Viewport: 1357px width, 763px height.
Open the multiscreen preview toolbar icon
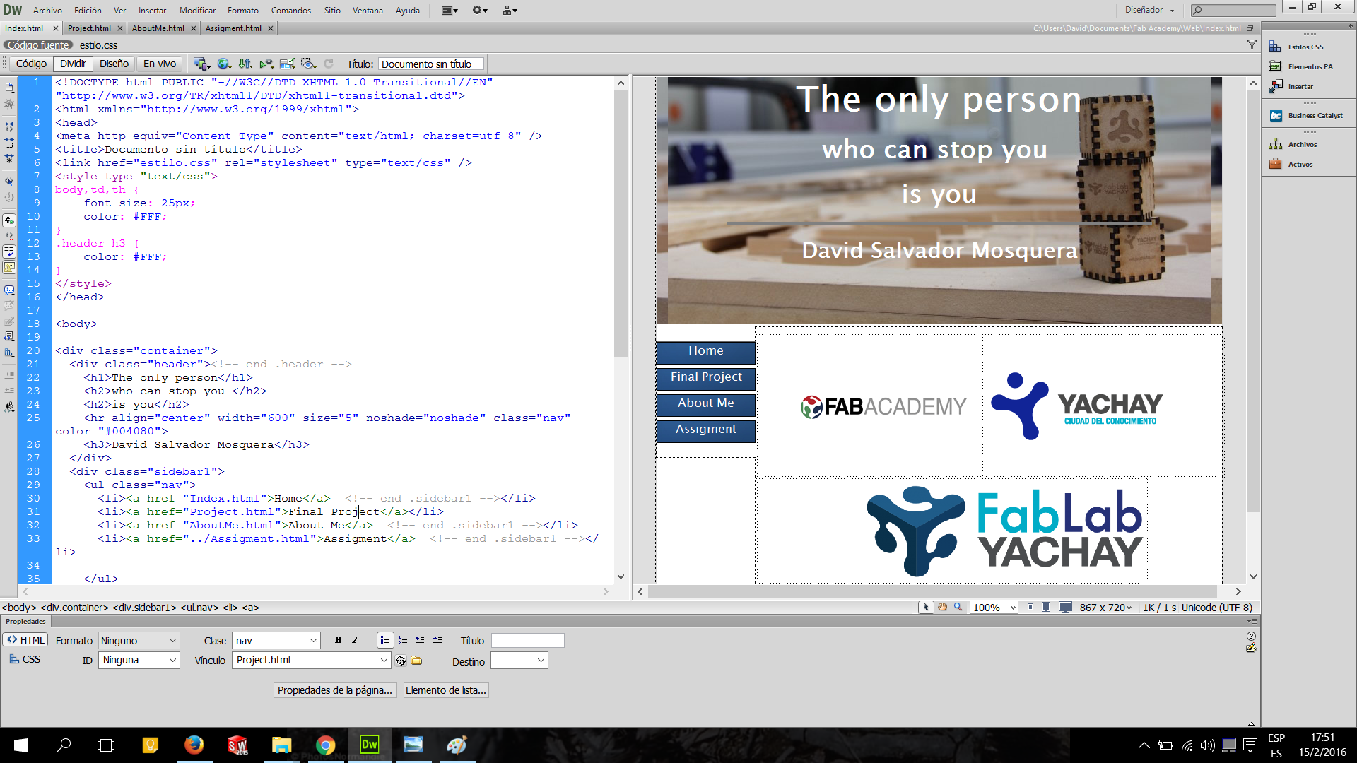pyautogui.click(x=201, y=64)
